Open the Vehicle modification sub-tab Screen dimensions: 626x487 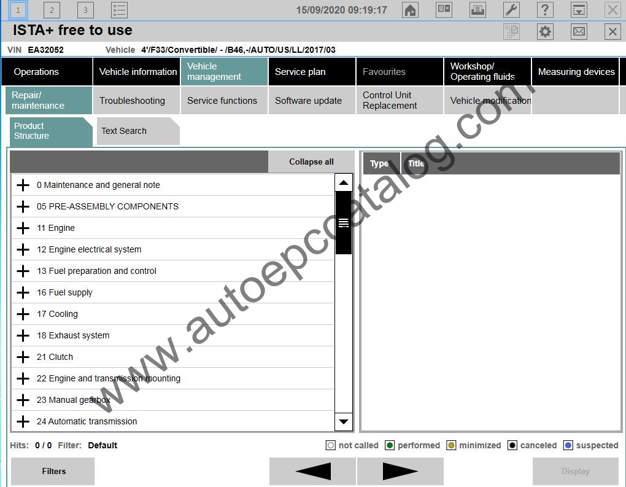487,100
